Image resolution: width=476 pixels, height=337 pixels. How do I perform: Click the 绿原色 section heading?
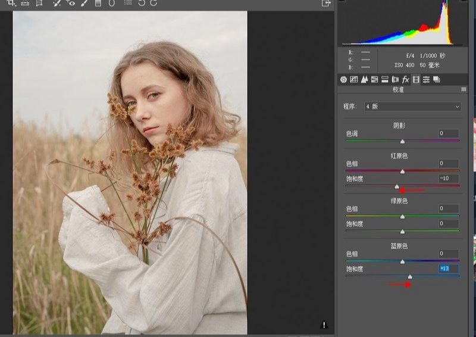coord(399,201)
